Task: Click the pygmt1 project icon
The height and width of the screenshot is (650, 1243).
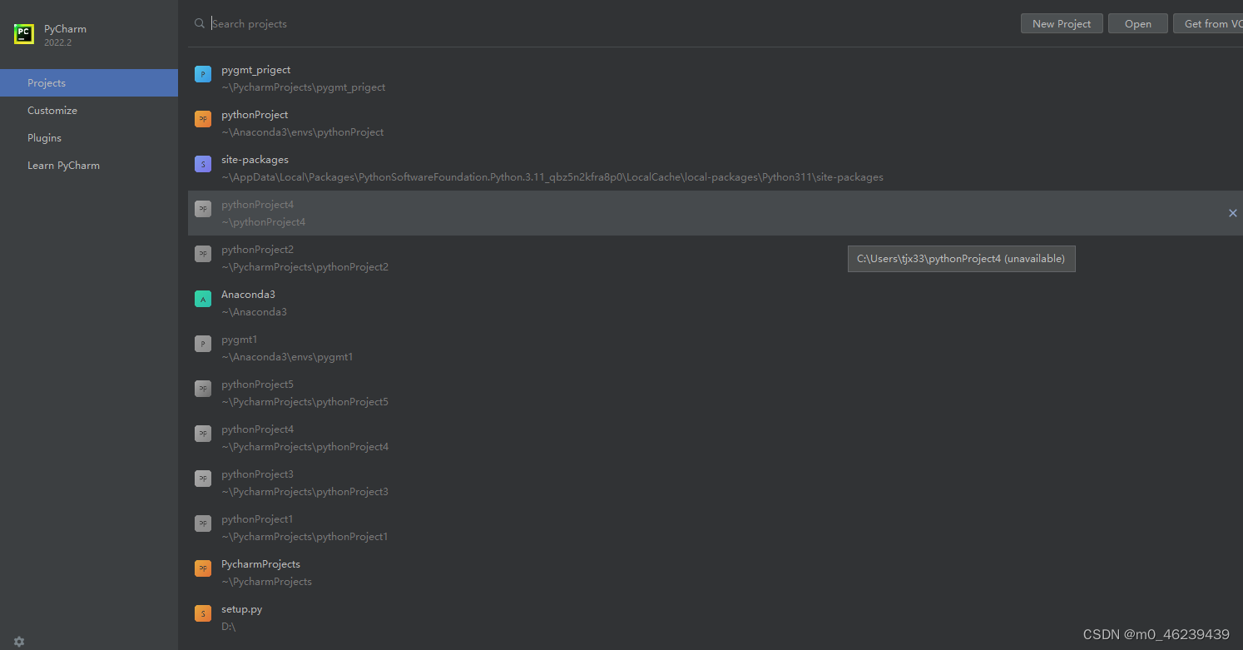Action: [202, 344]
